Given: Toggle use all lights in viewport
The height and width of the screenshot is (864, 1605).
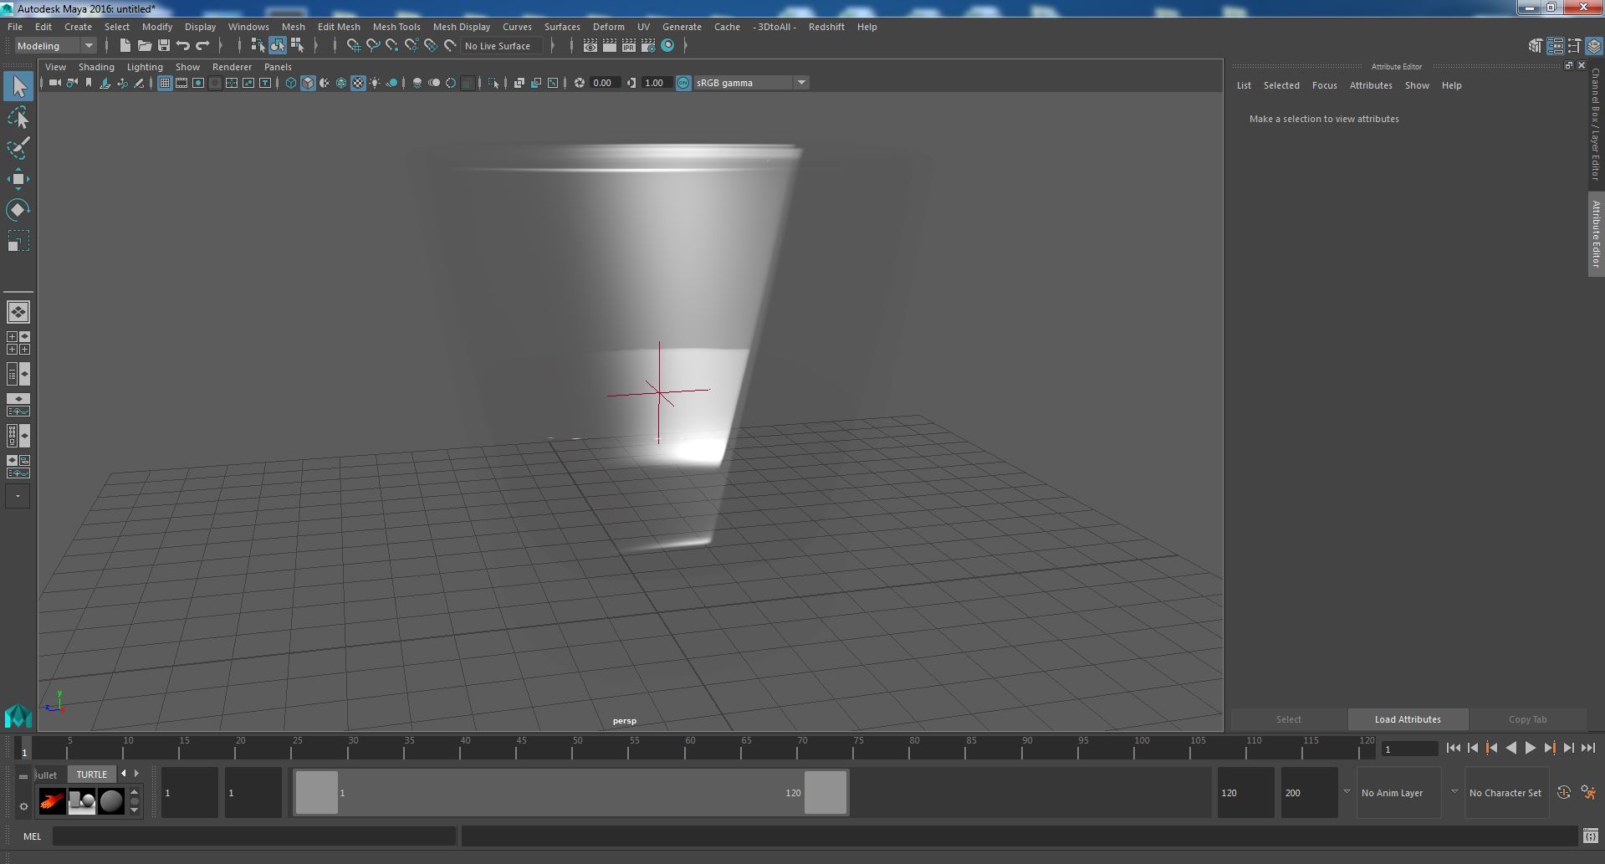Looking at the screenshot, I should (375, 83).
